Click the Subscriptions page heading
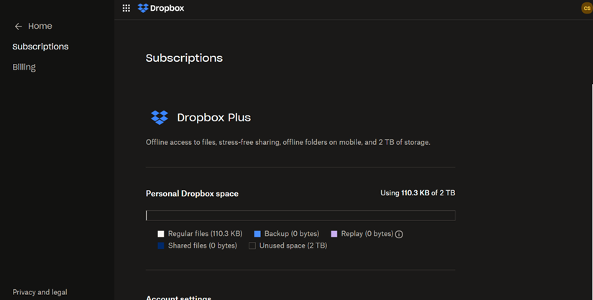Image resolution: width=593 pixels, height=300 pixels. point(184,58)
